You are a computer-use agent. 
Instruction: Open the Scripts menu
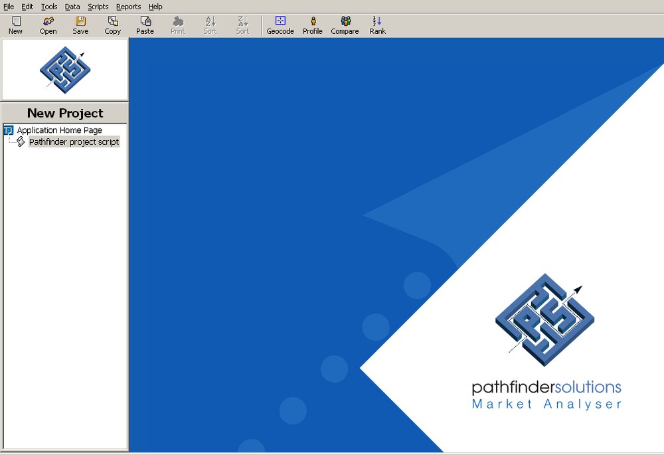[x=98, y=7]
